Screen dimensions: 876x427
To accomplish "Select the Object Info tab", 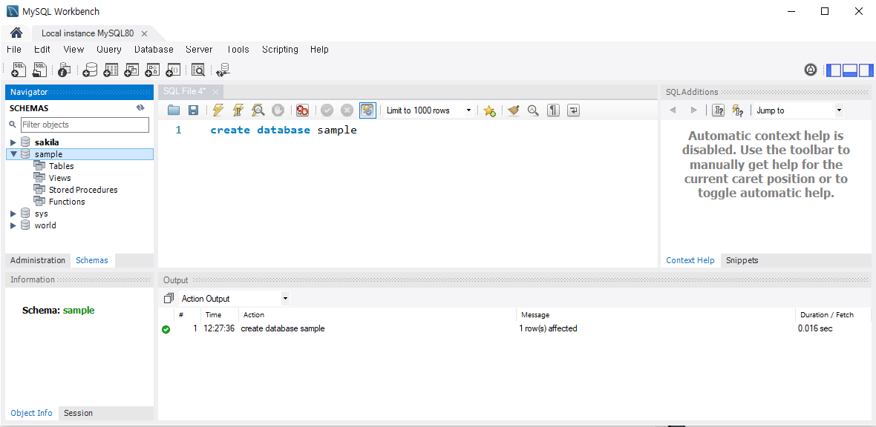I will [x=31, y=413].
